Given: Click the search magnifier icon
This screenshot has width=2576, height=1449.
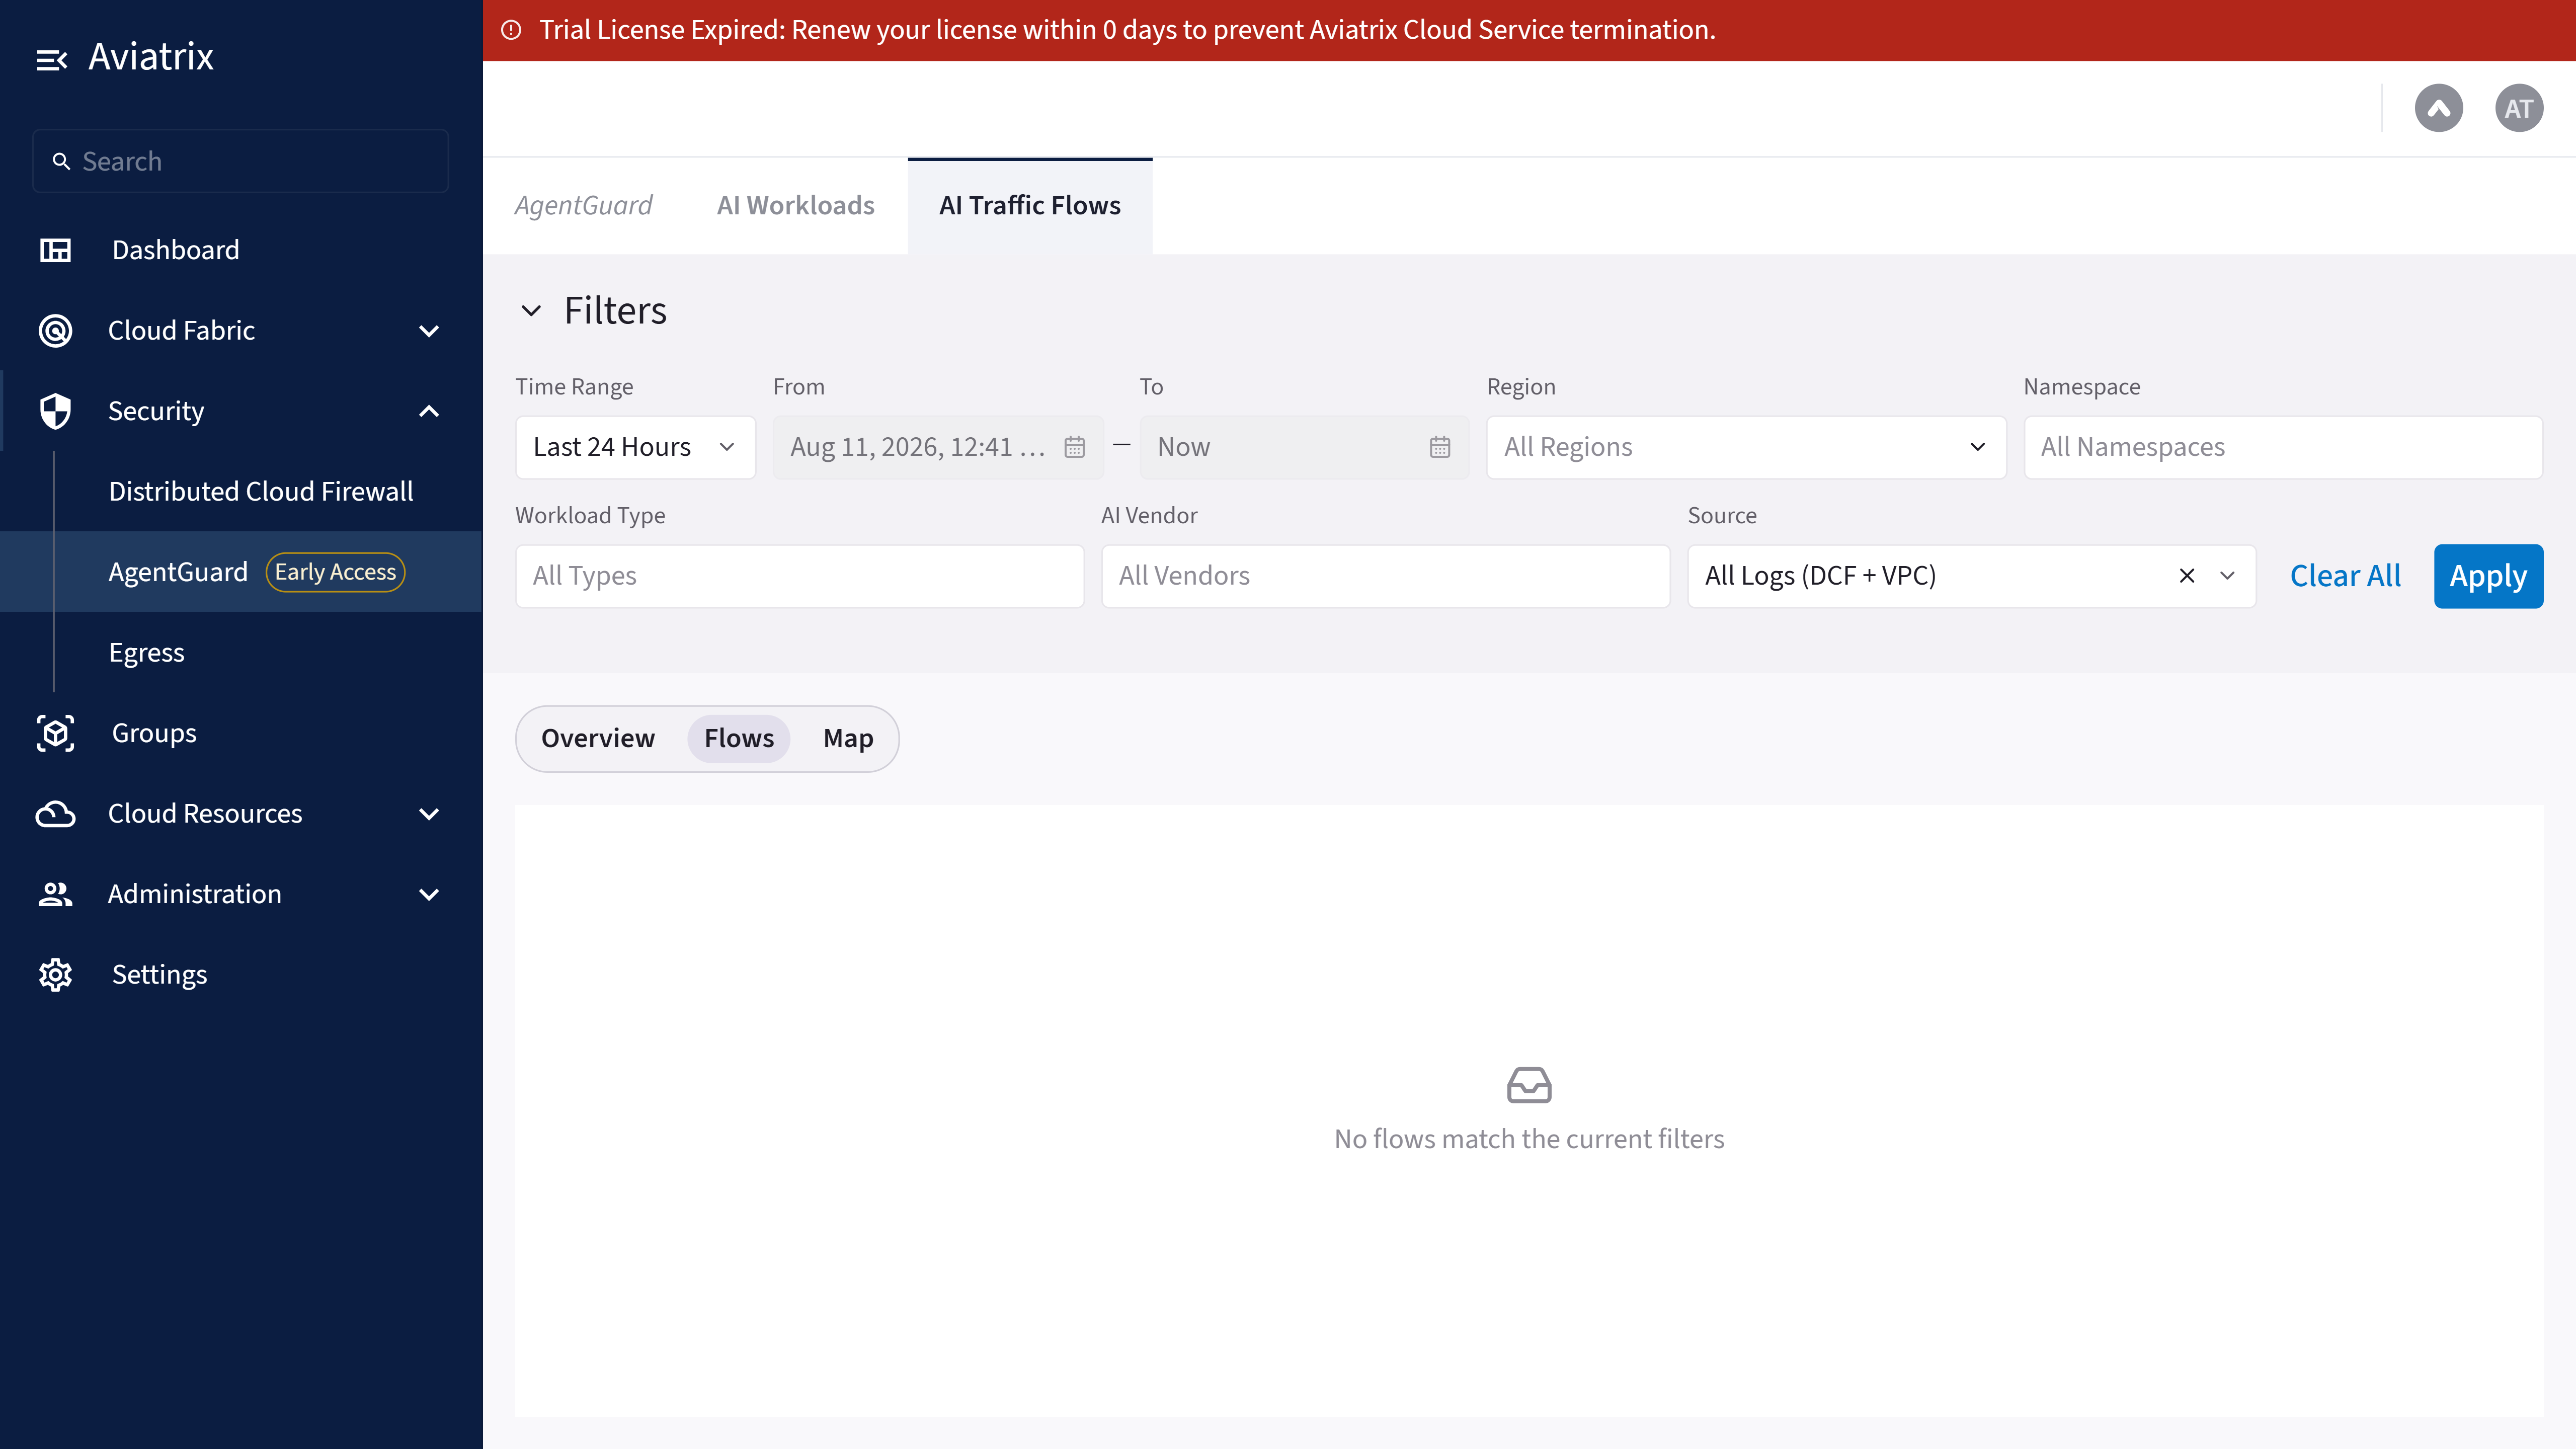Looking at the screenshot, I should click(62, 161).
